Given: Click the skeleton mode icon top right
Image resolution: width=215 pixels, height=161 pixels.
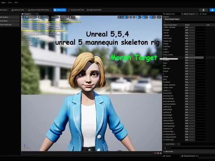Looking at the screenshot, I should tap(203, 10).
